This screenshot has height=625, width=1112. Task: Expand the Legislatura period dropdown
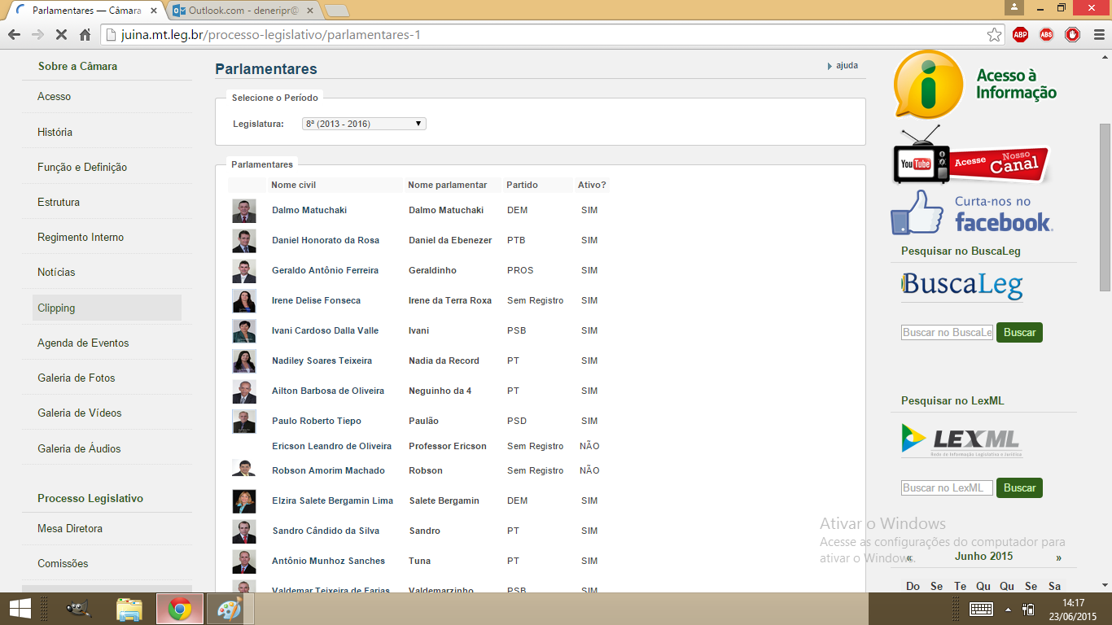(x=363, y=124)
